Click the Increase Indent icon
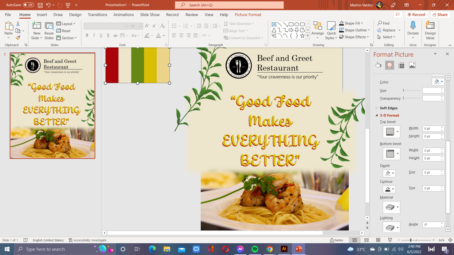This screenshot has height=255, width=454. [x=206, y=26]
